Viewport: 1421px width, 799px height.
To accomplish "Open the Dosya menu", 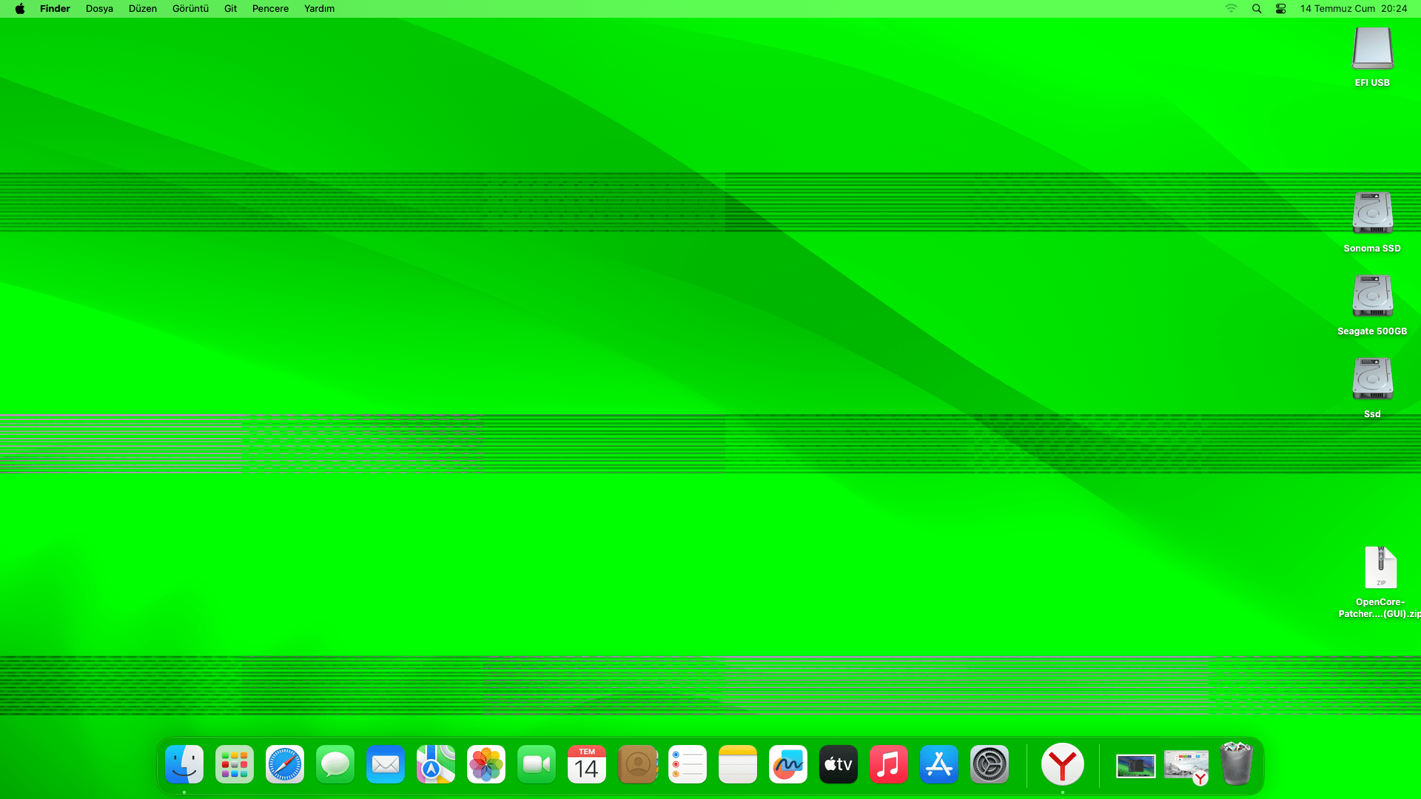I will (99, 9).
